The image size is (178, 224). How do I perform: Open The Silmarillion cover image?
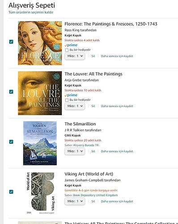pyautogui.click(x=40, y=143)
